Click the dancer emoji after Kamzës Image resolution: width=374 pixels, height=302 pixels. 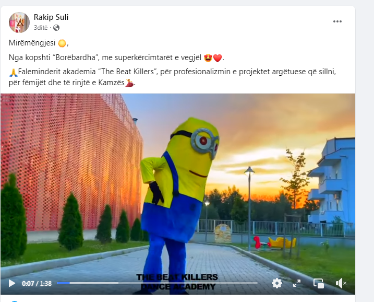coord(129,83)
